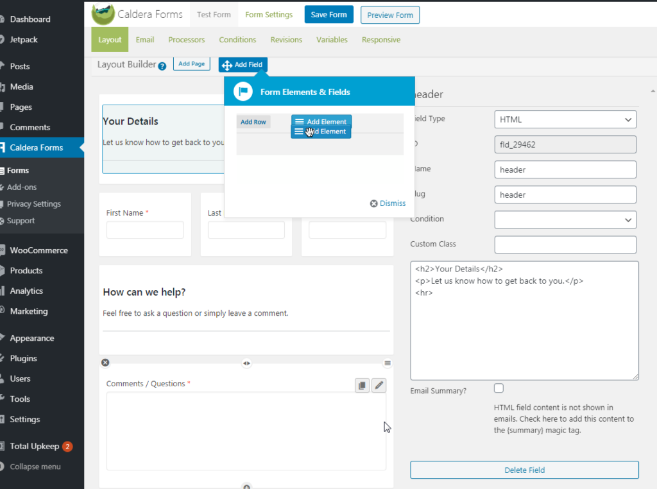Grab the Add Element handle icon

tap(299, 121)
